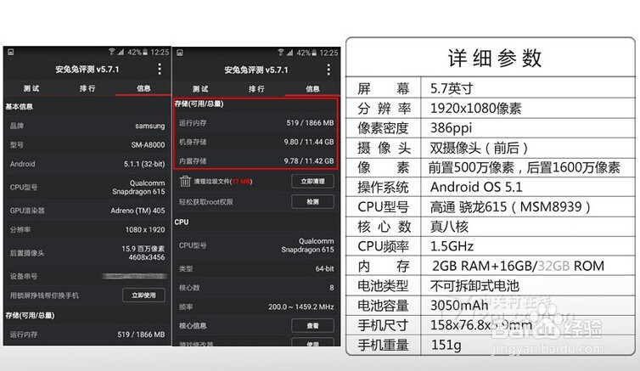Tap the 查看 button for core info

click(x=312, y=325)
